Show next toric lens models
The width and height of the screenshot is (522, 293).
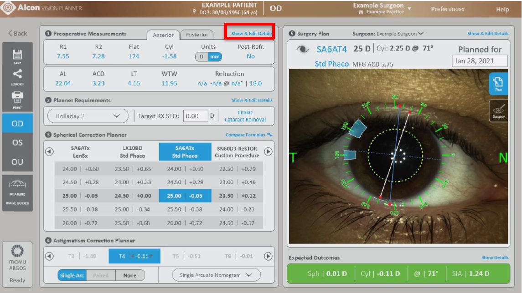point(269,256)
